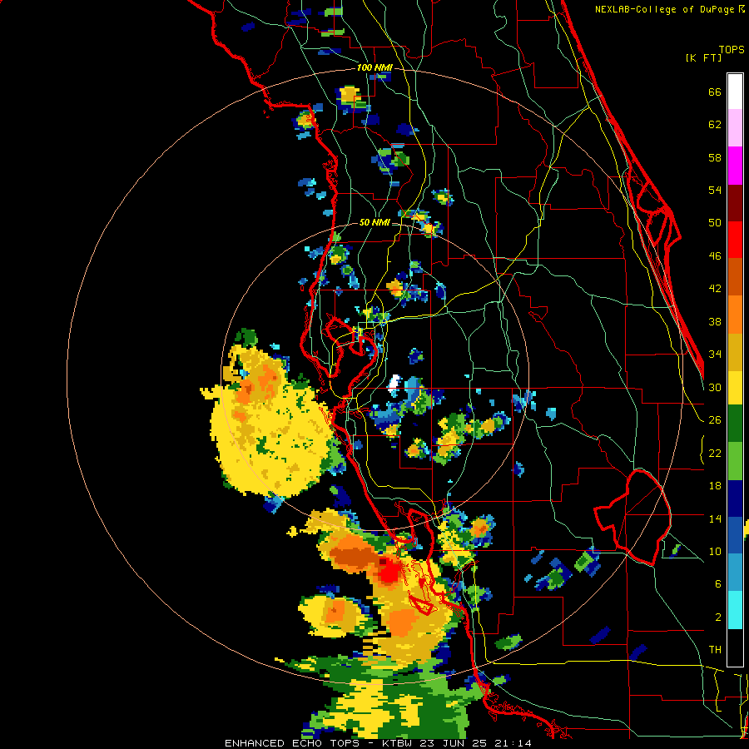Click the 18 value on the scale

(x=715, y=486)
